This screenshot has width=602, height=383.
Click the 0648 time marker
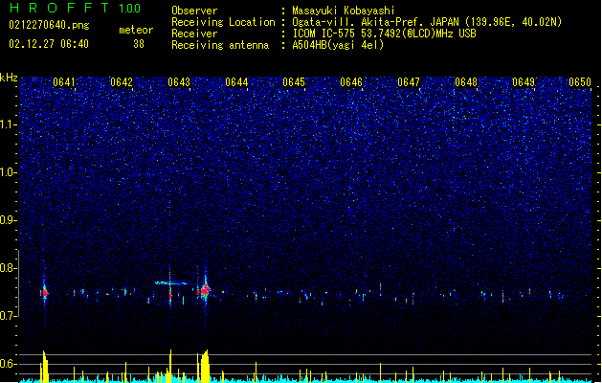466,82
